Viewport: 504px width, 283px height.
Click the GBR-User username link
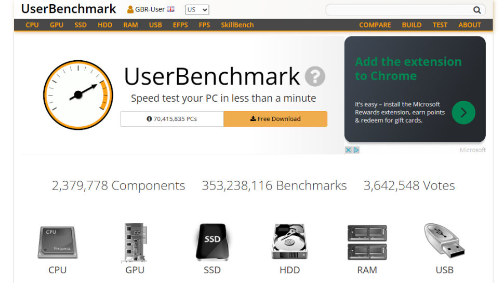[x=150, y=10]
